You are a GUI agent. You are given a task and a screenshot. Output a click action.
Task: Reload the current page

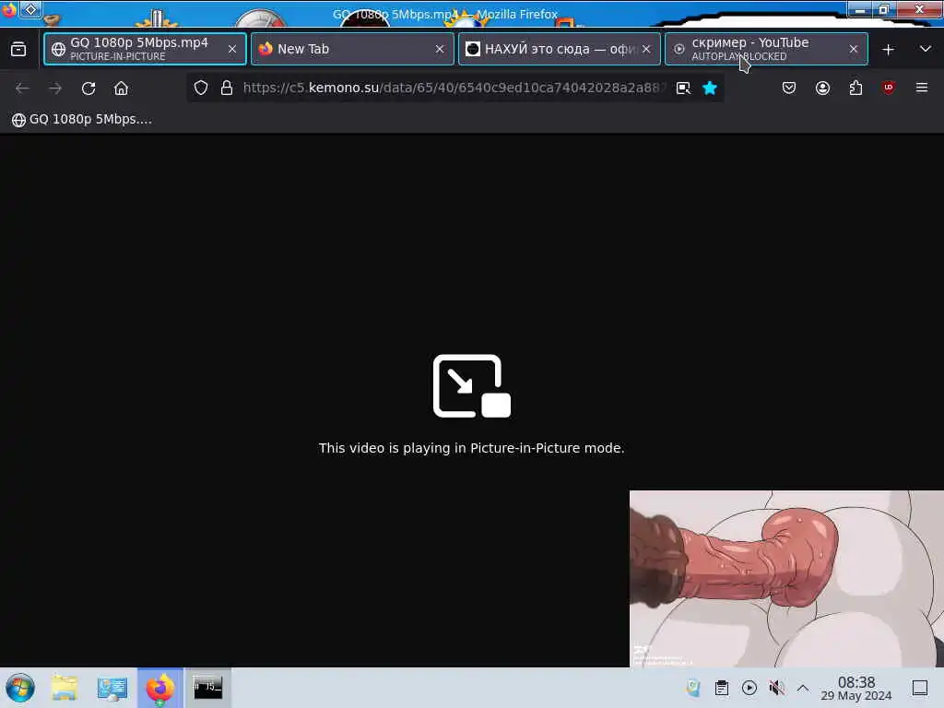point(88,88)
